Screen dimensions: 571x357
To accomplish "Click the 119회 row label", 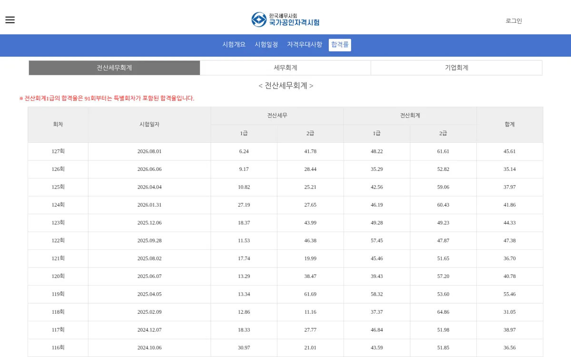I will point(58,294).
